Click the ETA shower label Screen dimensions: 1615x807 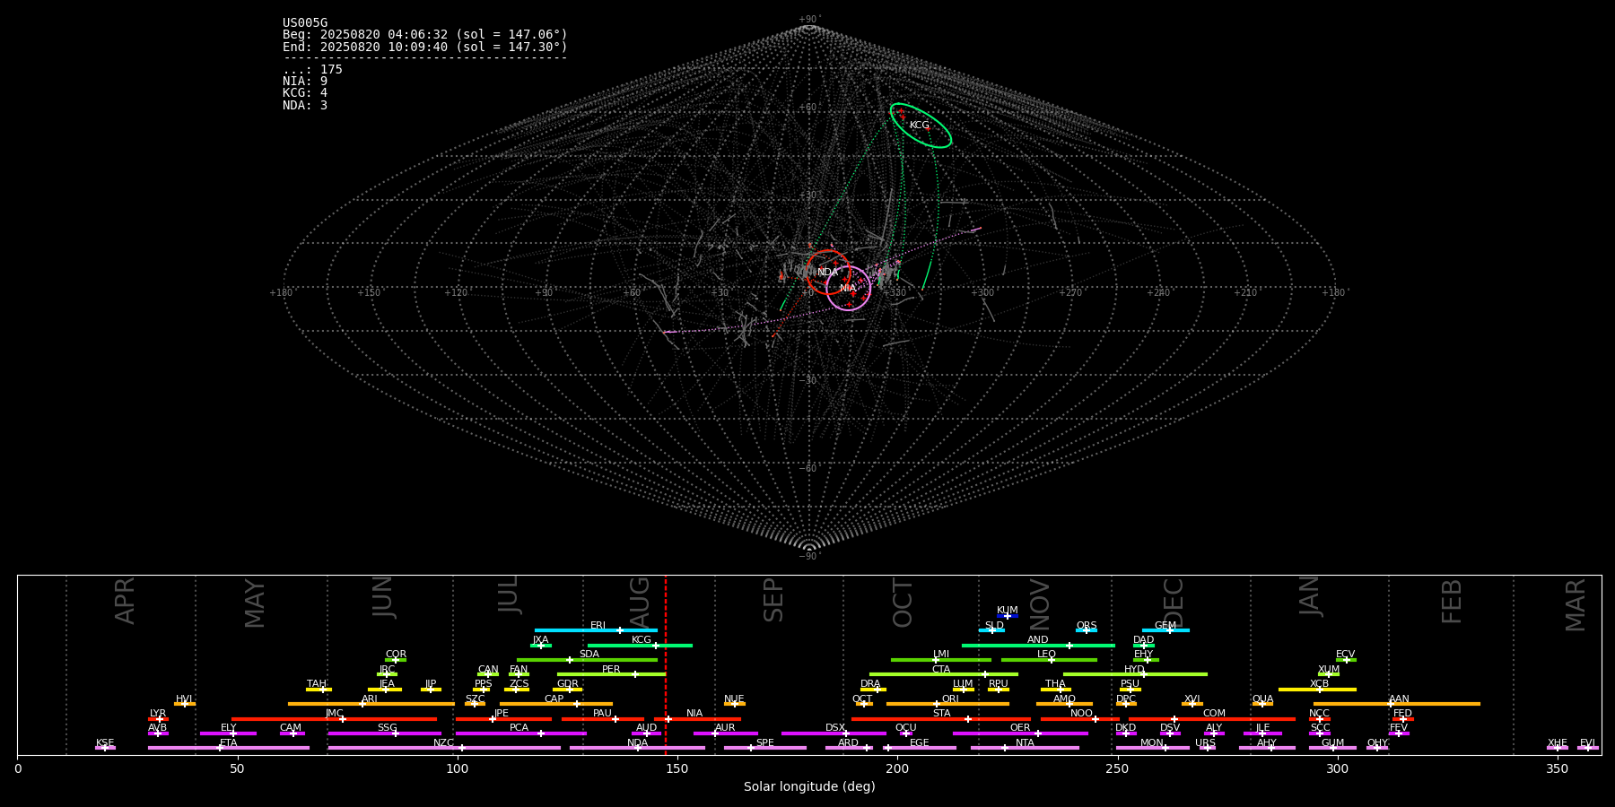[x=229, y=743]
